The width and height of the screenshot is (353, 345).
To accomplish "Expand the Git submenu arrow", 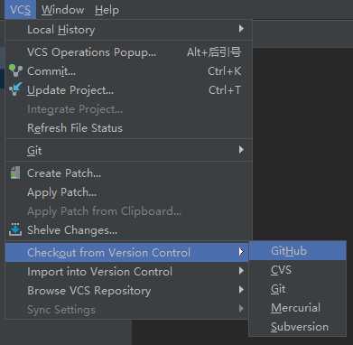I will [241, 150].
